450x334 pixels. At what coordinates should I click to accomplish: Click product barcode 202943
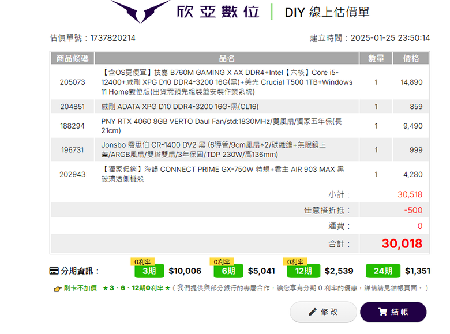tap(72, 174)
